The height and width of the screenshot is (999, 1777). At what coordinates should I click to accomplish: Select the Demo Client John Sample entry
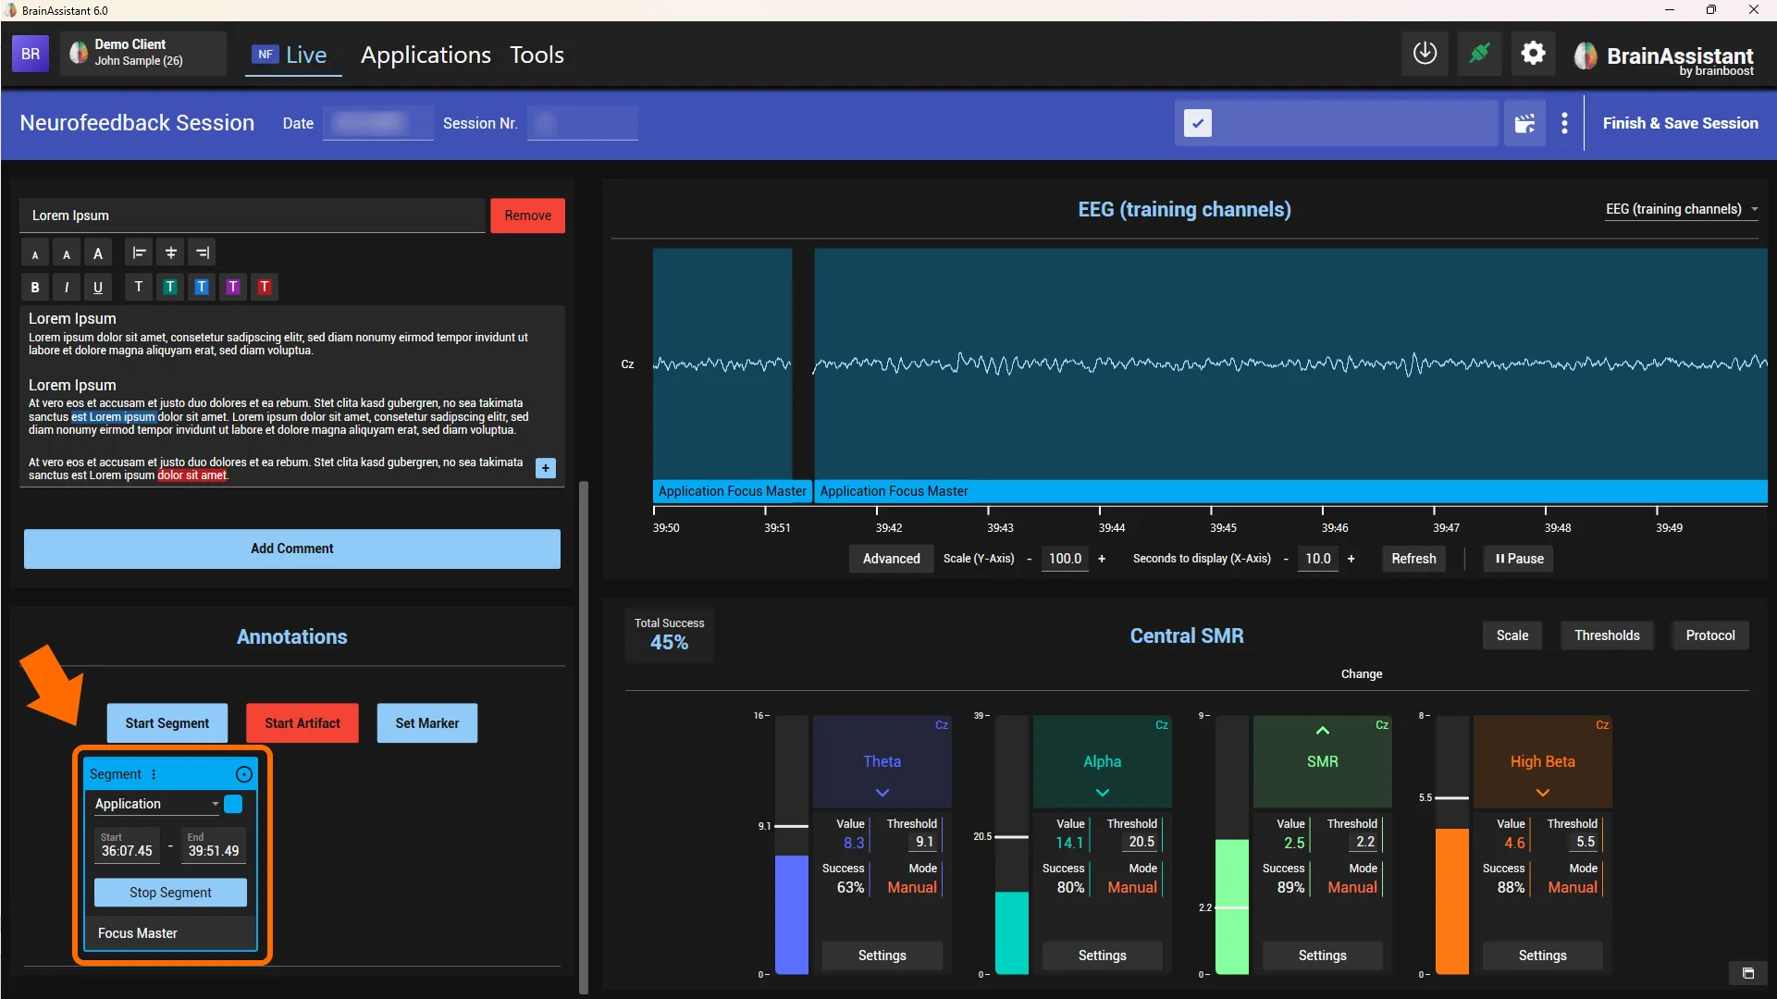click(x=143, y=53)
